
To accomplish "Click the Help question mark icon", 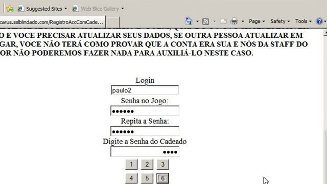I will tap(319, 21).
